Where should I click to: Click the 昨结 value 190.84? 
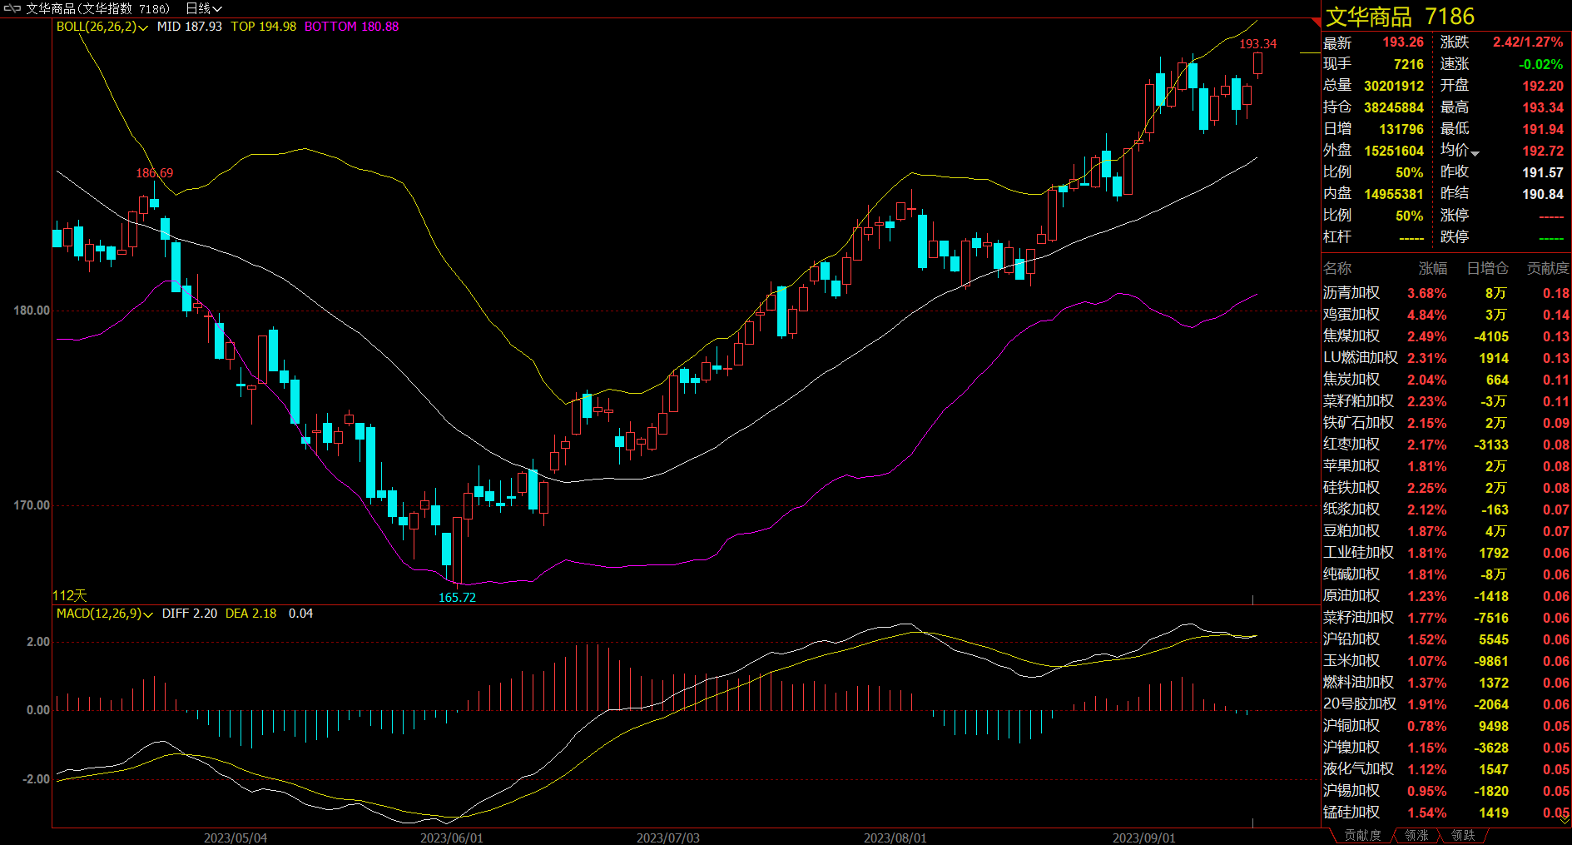pyautogui.click(x=1543, y=194)
